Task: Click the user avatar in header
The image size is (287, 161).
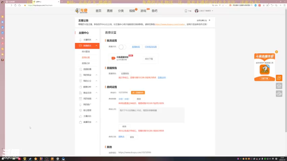Action: [x=197, y=11]
